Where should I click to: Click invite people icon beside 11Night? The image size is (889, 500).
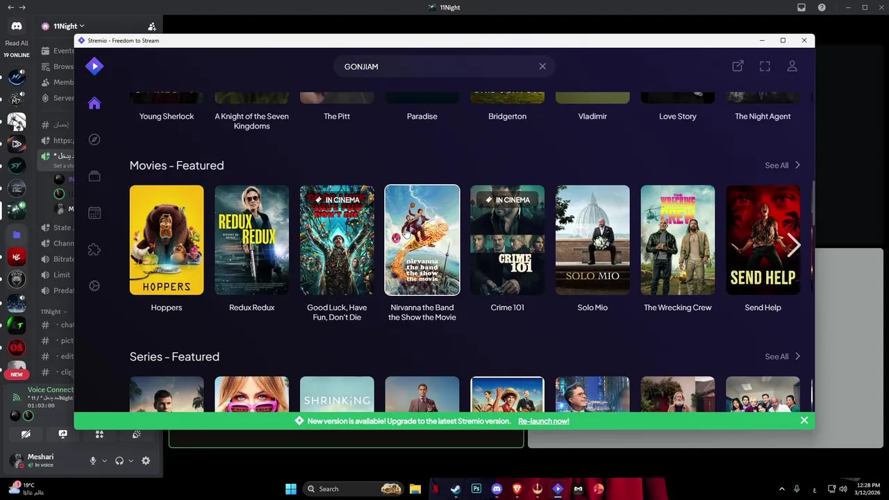click(x=151, y=26)
